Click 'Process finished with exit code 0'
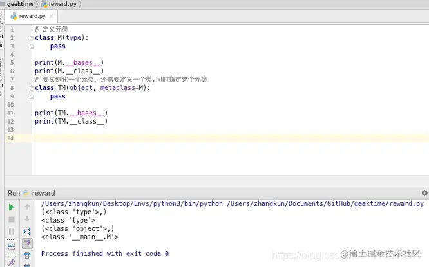 [105, 253]
